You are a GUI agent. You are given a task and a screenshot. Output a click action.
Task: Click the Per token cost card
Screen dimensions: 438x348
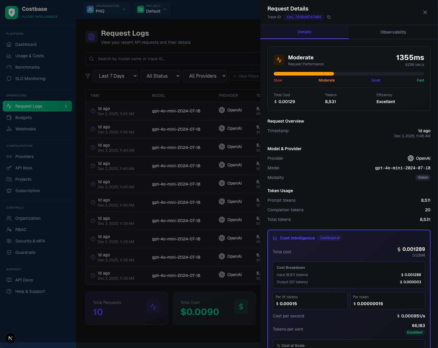click(388, 301)
